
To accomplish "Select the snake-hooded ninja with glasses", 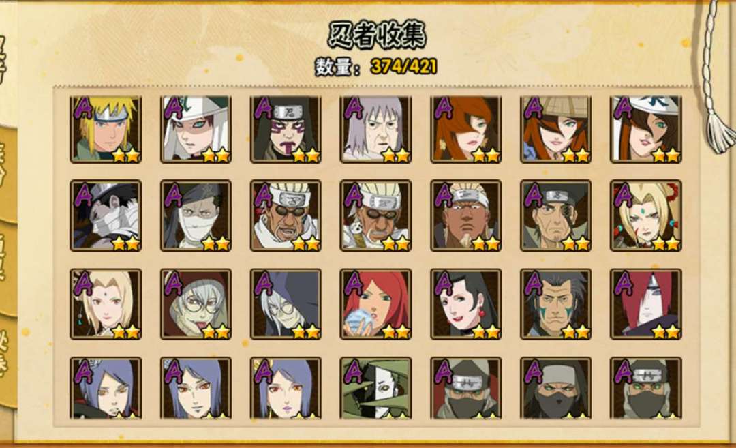I will [196, 304].
